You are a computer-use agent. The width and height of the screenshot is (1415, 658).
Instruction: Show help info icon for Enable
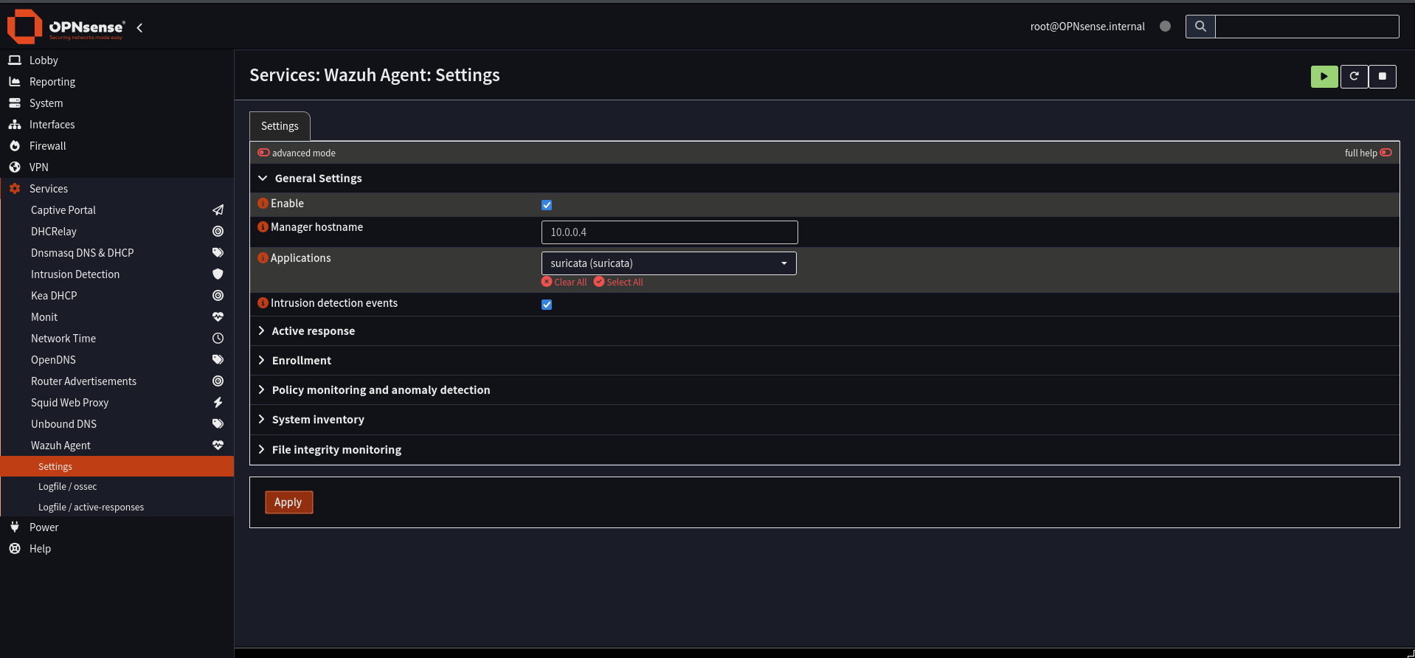(263, 203)
